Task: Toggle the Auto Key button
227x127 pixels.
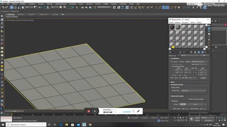Action: click(197, 118)
